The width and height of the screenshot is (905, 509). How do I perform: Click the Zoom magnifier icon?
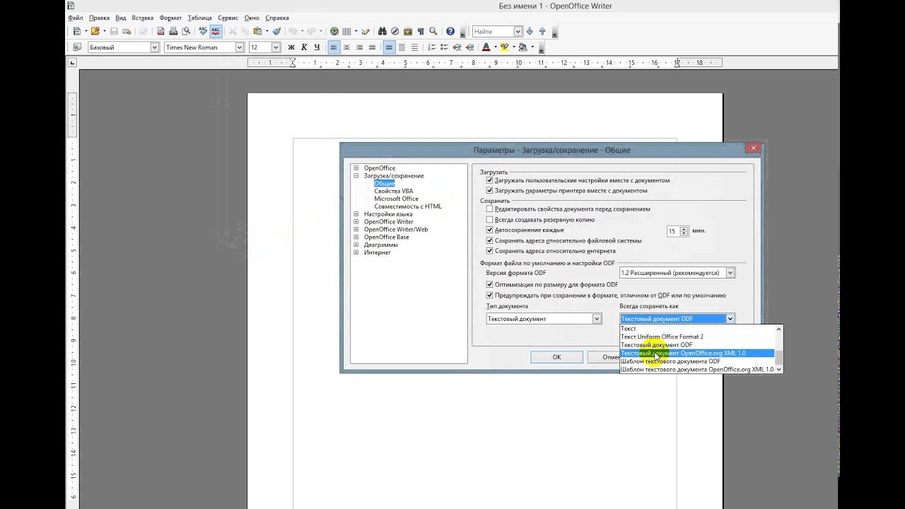pos(433,31)
